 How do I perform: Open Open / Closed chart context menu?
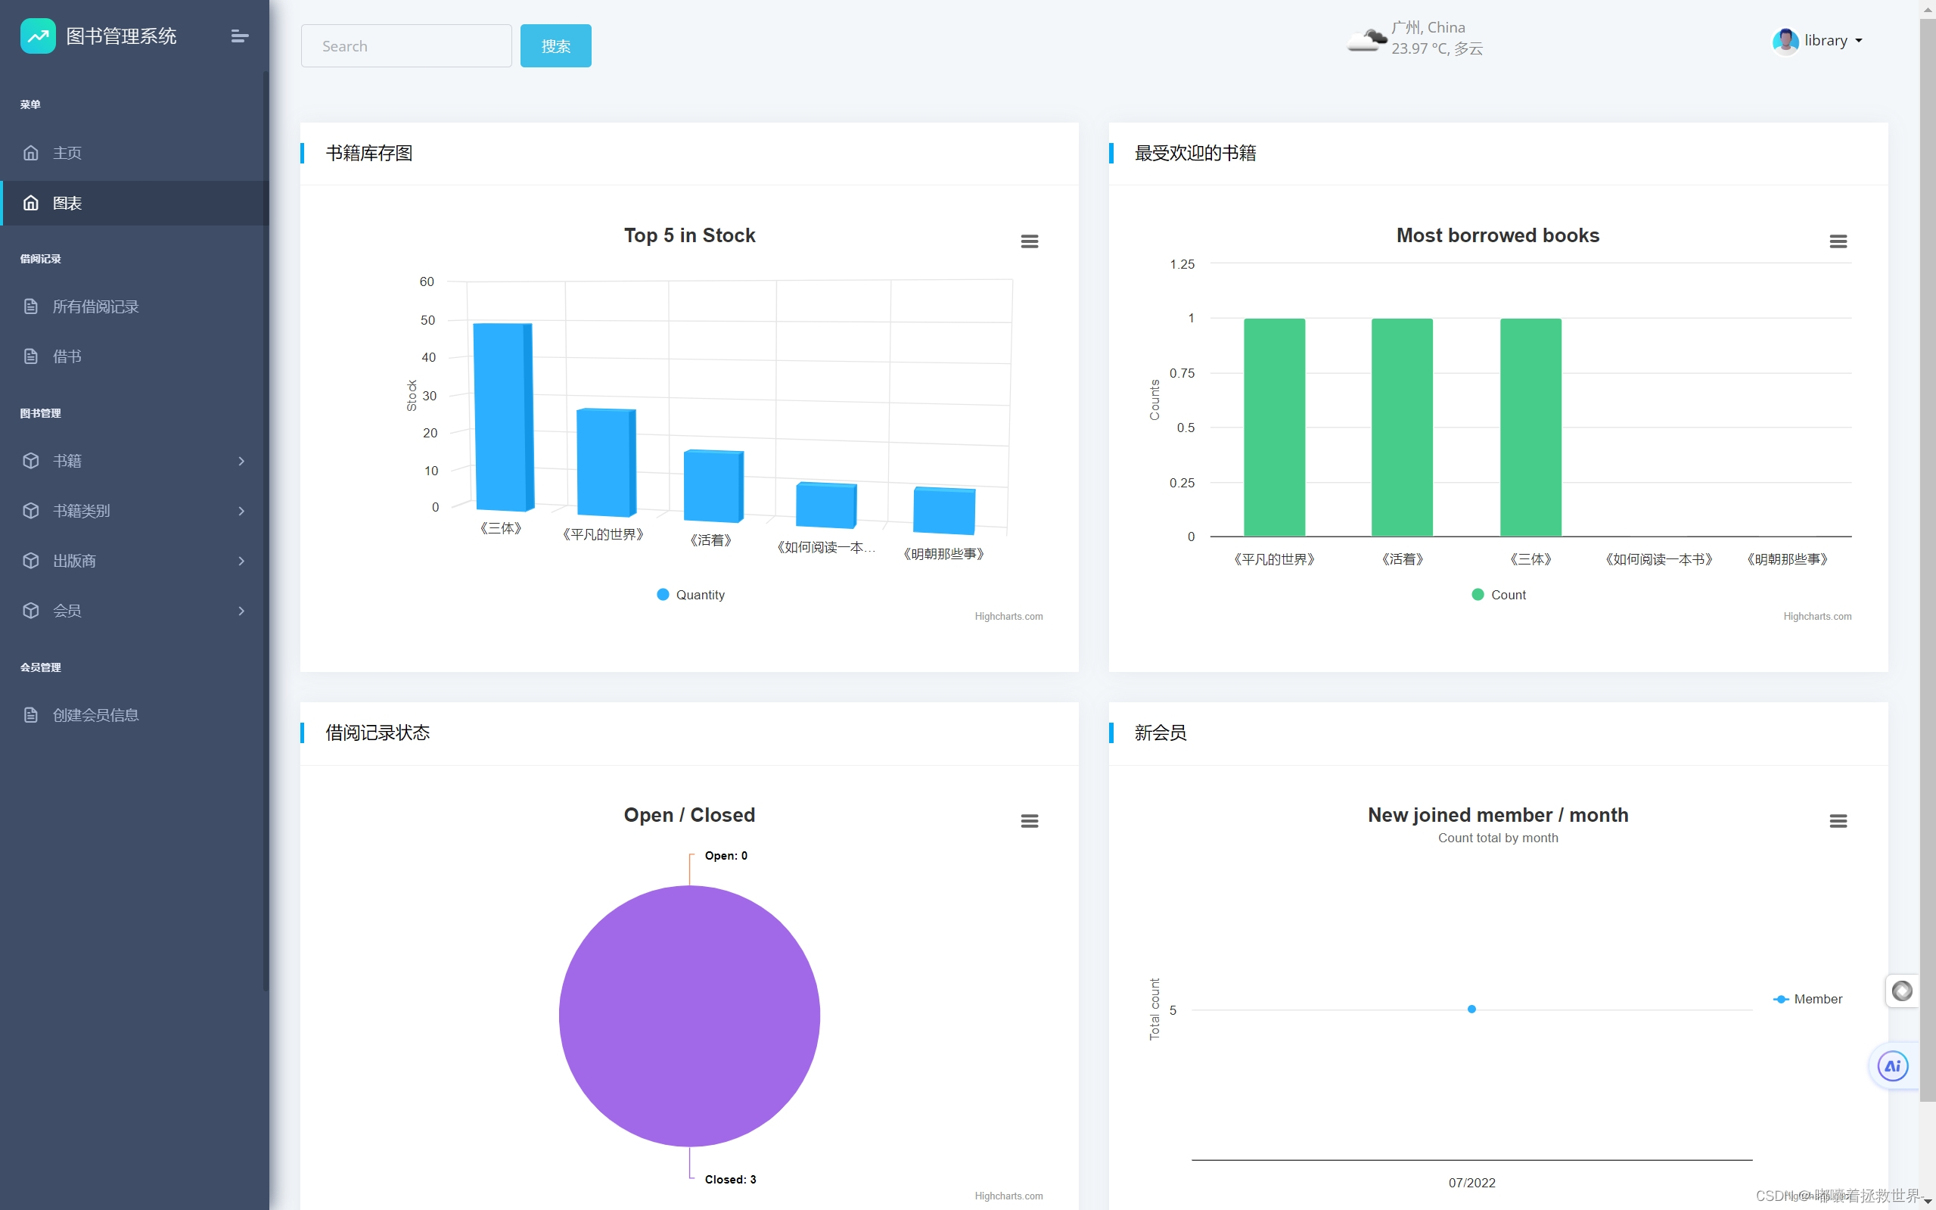point(1030,821)
